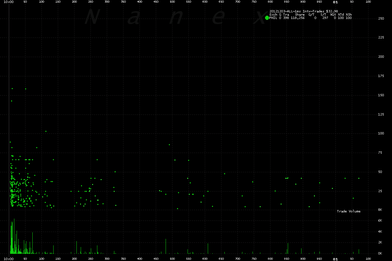Click the '175' right axis label

coord(381,76)
